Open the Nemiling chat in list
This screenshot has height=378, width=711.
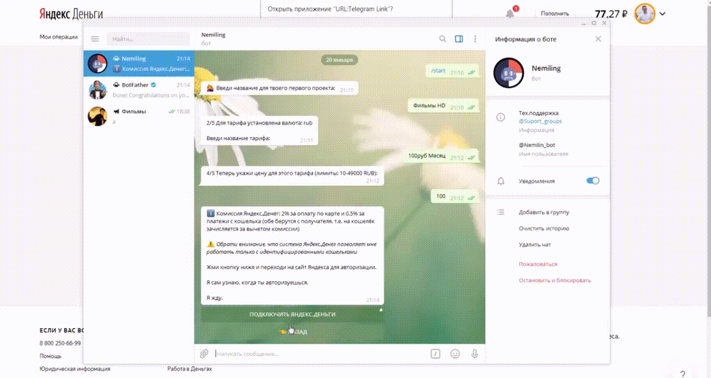coord(138,63)
